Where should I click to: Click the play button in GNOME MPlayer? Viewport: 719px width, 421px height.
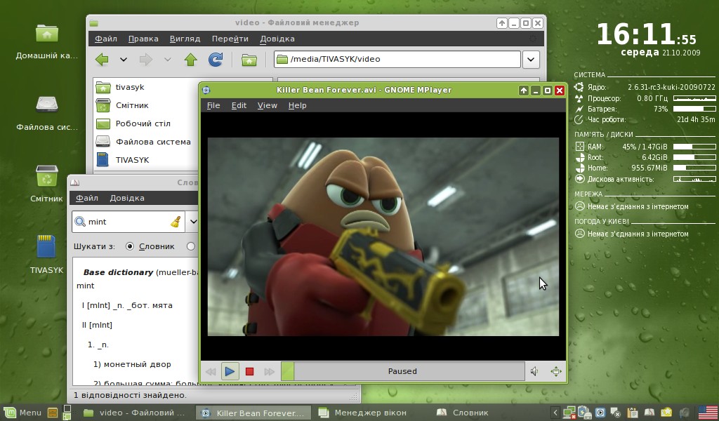click(x=230, y=371)
